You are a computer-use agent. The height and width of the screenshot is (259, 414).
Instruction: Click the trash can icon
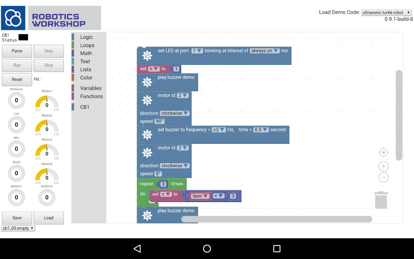point(381,200)
